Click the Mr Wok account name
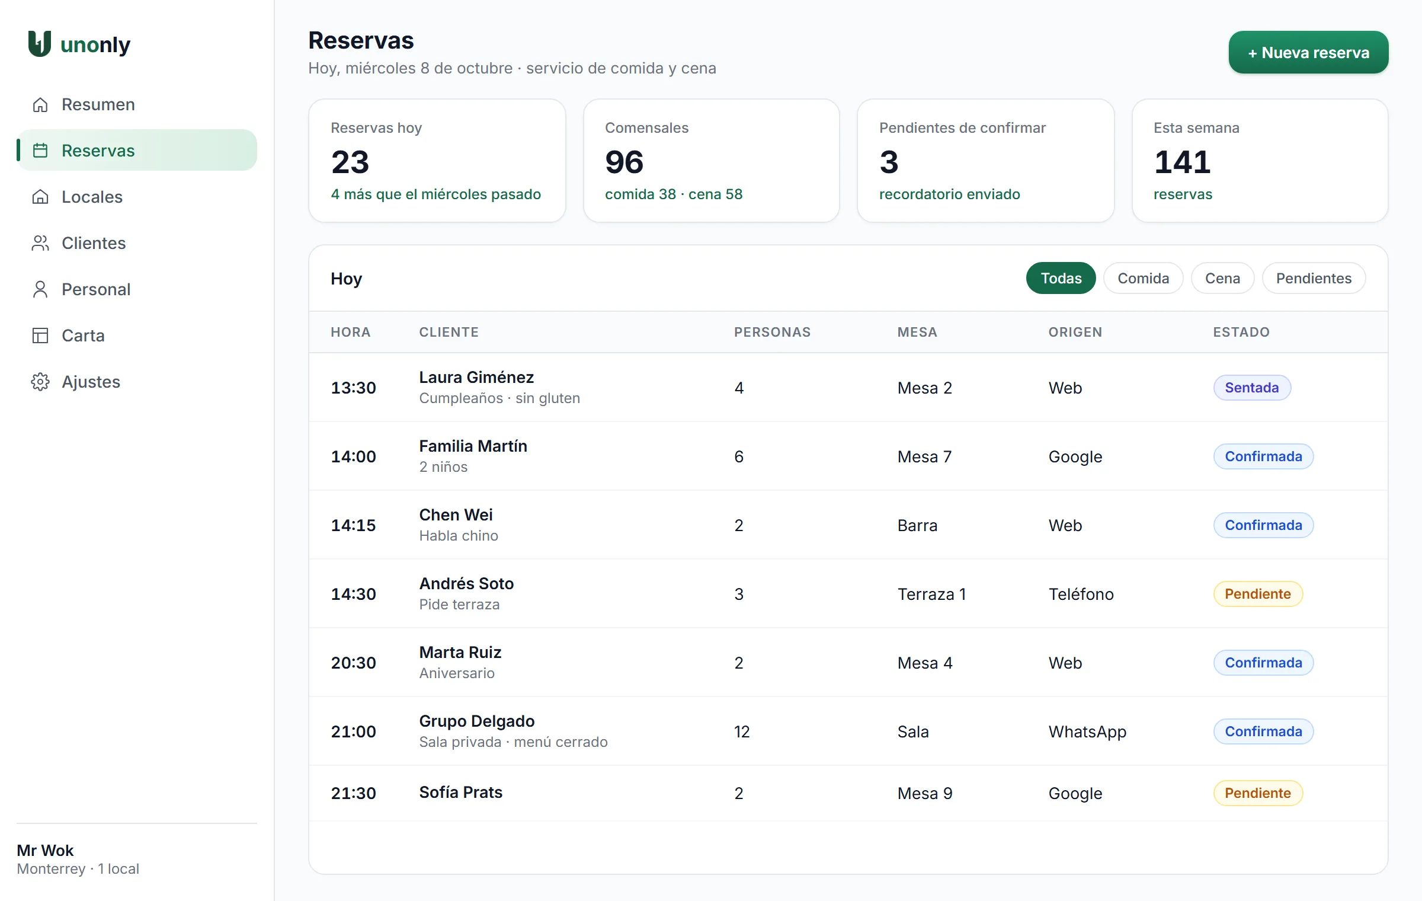Screen dimensions: 1422x901 point(45,851)
